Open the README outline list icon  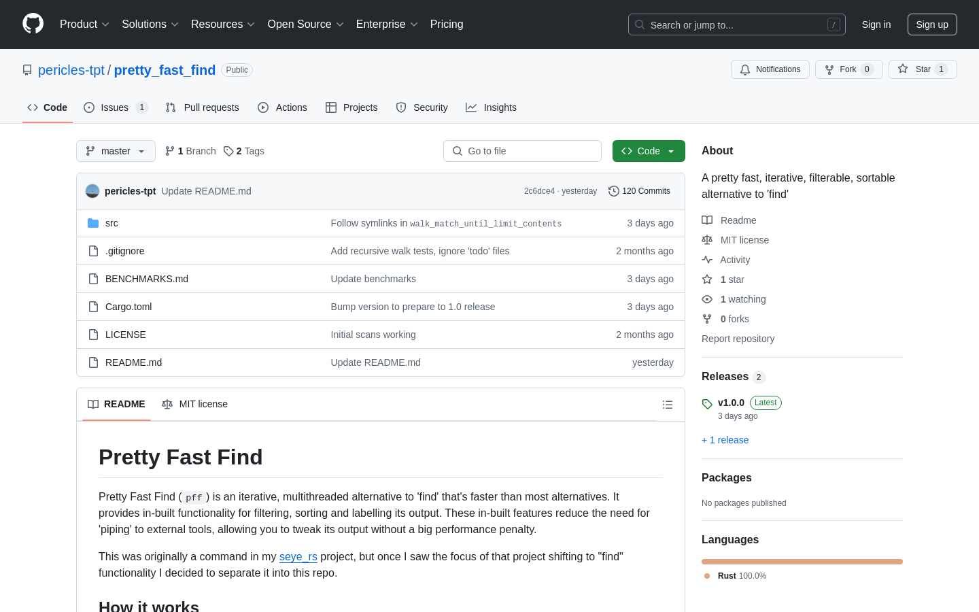pyautogui.click(x=668, y=405)
